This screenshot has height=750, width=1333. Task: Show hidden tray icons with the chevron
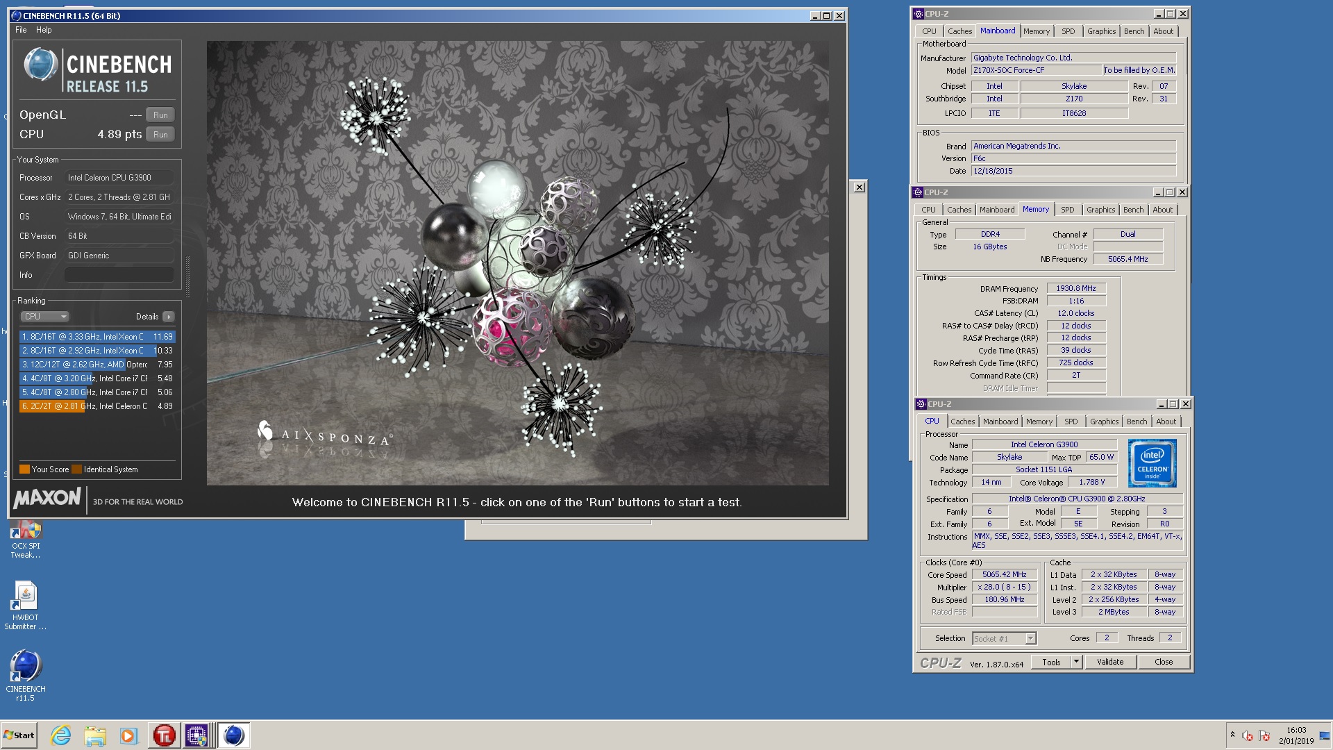click(1232, 735)
